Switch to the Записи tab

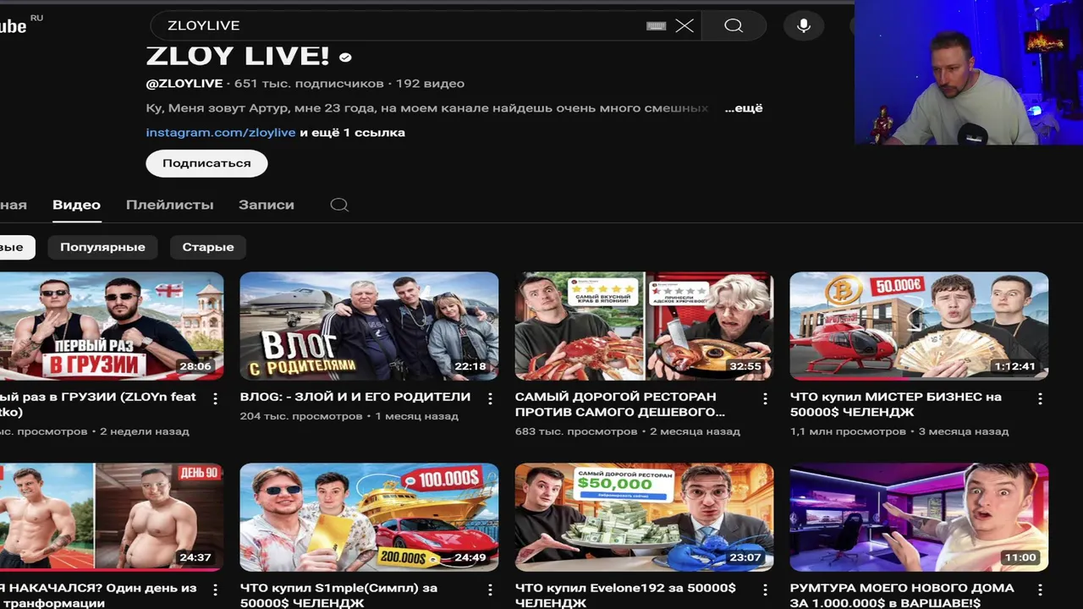(267, 205)
